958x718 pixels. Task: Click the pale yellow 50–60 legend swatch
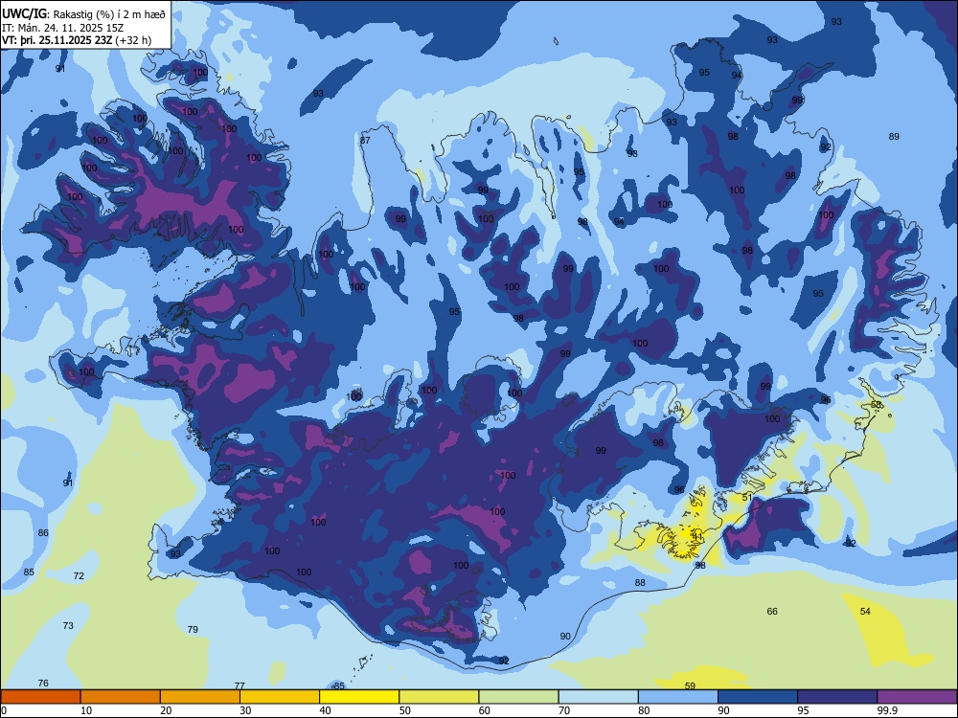coord(439,697)
